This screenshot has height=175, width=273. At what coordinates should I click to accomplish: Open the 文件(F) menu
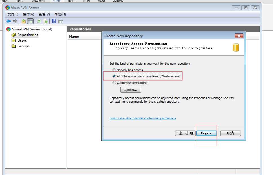click(x=13, y=14)
